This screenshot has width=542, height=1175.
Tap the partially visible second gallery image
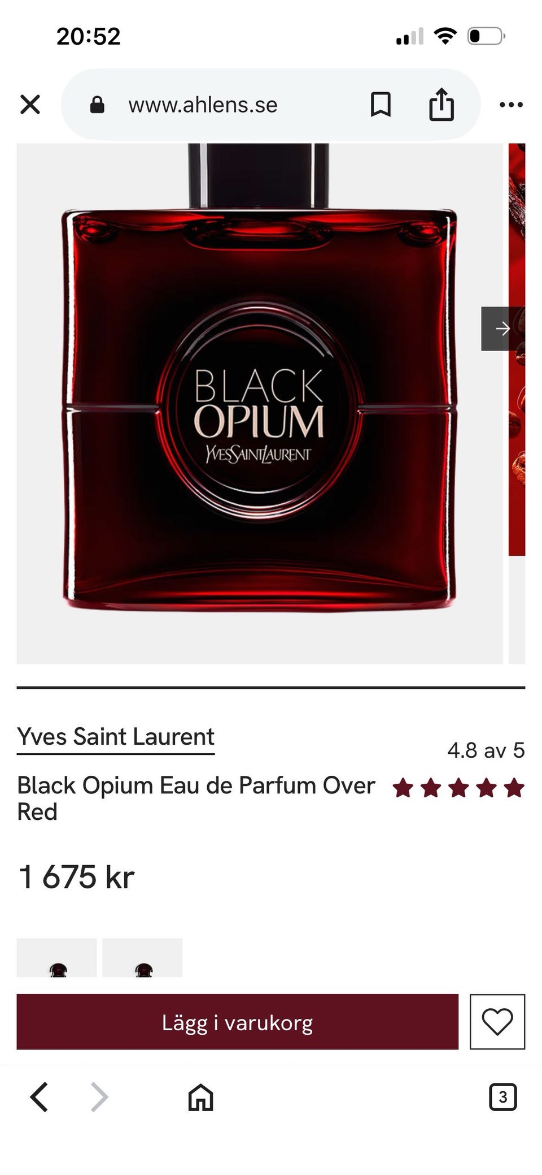(517, 403)
